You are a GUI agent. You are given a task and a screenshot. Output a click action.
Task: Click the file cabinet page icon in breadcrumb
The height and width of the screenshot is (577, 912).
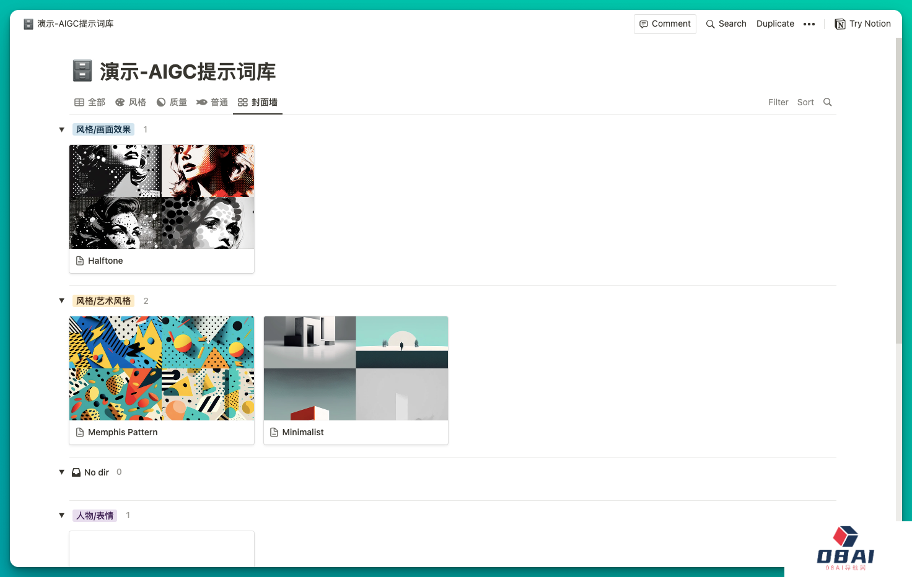[x=28, y=24]
